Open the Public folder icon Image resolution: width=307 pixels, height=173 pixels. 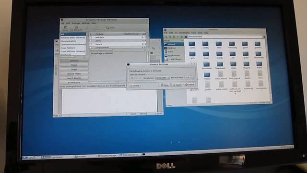tap(259, 64)
